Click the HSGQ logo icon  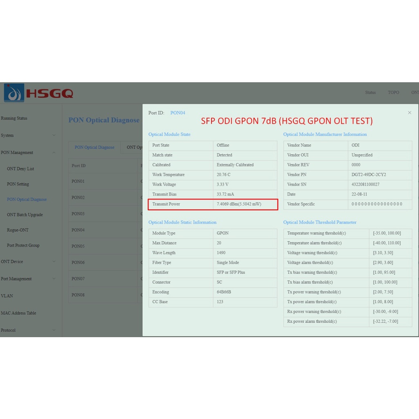tap(14, 93)
